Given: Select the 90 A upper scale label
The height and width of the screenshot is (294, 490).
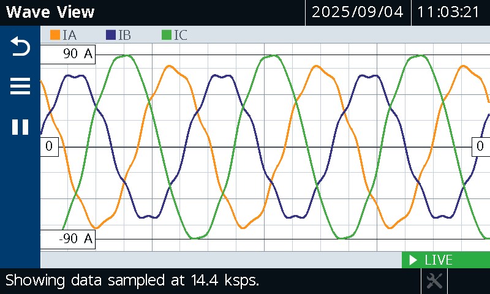Looking at the screenshot, I should (68, 55).
